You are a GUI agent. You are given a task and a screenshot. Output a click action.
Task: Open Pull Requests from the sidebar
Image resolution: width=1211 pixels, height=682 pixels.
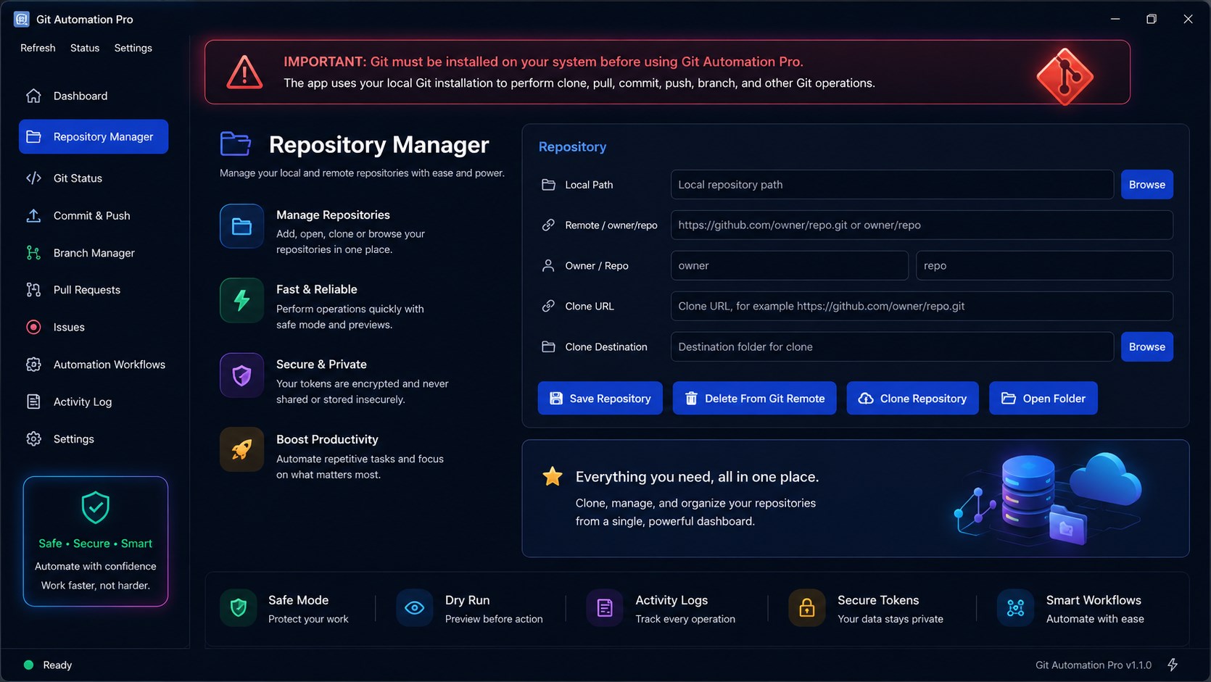(94, 290)
